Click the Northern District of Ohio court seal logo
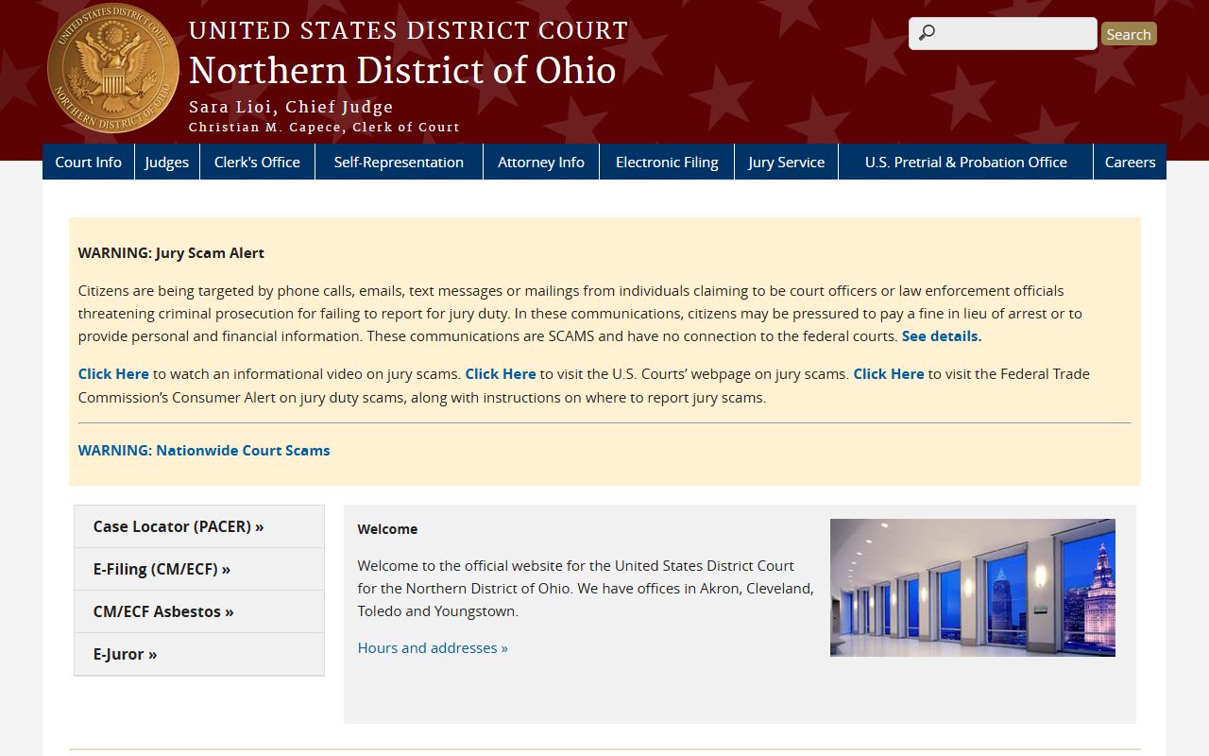 113,68
